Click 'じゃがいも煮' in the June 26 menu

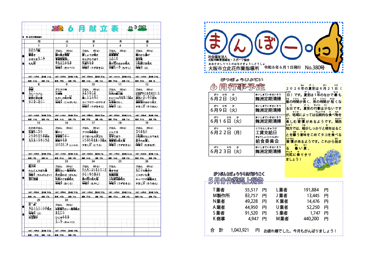143,175
